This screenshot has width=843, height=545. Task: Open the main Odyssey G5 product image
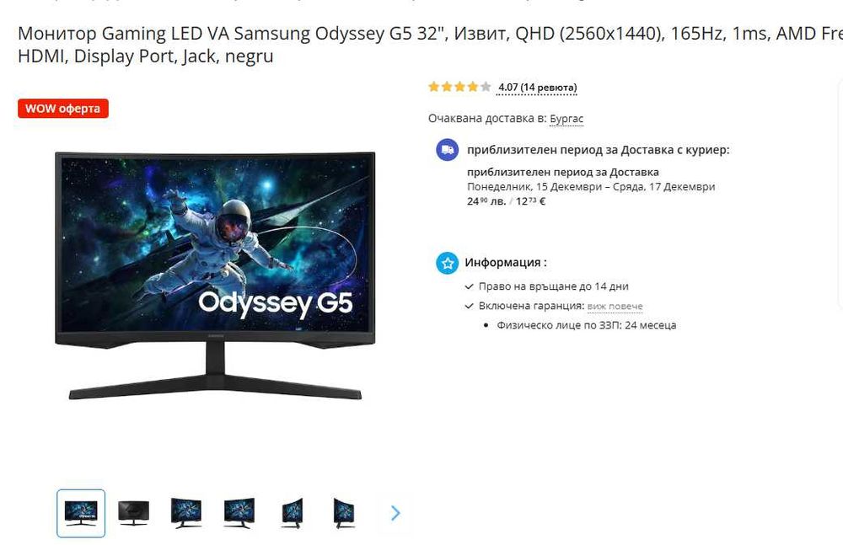coord(215,275)
